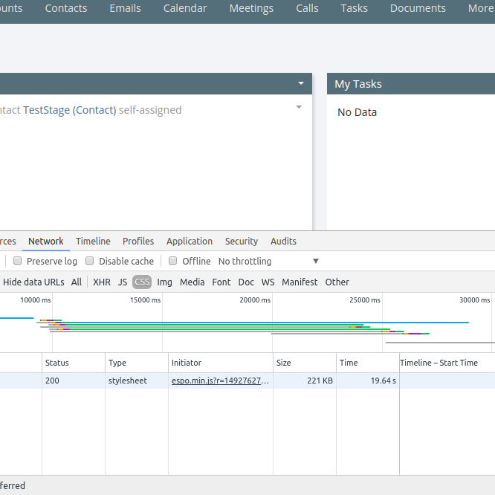Image resolution: width=495 pixels, height=495 pixels.
Task: Open the TestStage stream item options arrow
Action: tap(299, 107)
